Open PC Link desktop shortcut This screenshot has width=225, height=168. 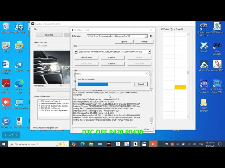point(19,47)
